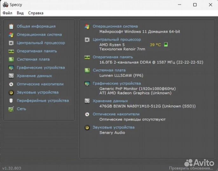
Task: Click the Центральный процессор summary heading
Action: (x=117, y=40)
